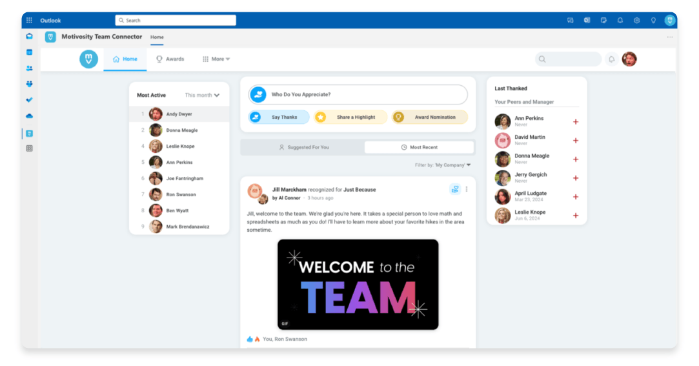Select Mark Brendanawicz in Most Active
The image size is (699, 366).
click(x=179, y=227)
